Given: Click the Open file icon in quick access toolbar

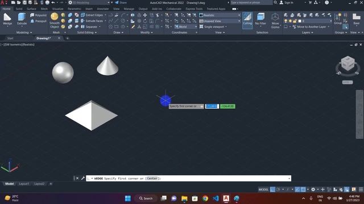Looking at the screenshot, I should [19, 2].
